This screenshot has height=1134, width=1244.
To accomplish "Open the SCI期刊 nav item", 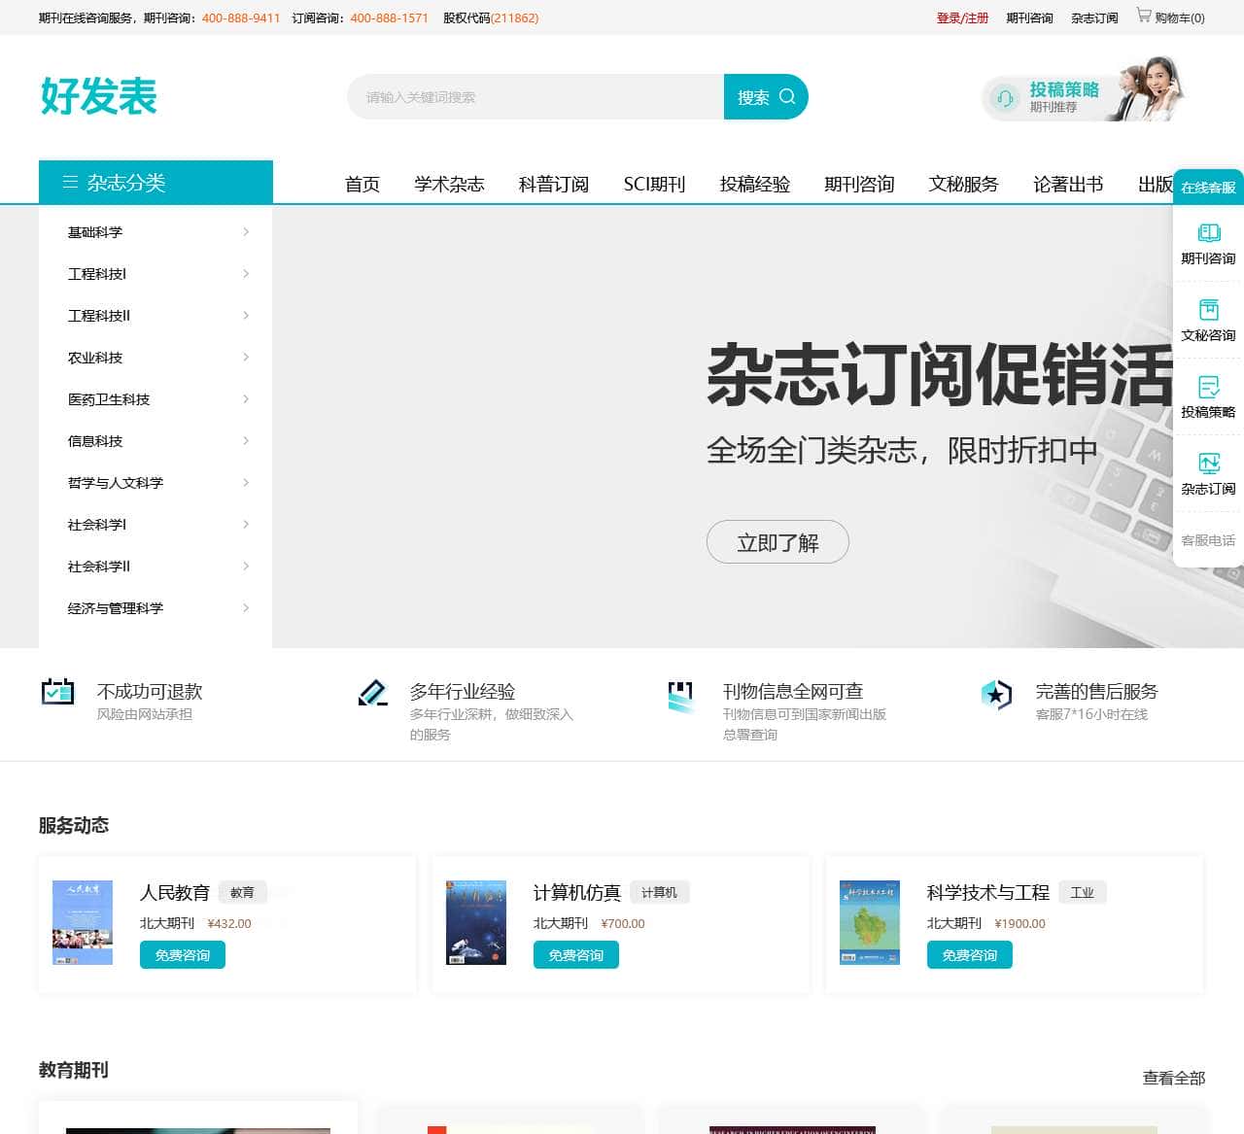I will 654,184.
